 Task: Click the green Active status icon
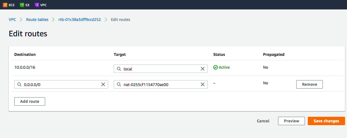tap(215, 67)
